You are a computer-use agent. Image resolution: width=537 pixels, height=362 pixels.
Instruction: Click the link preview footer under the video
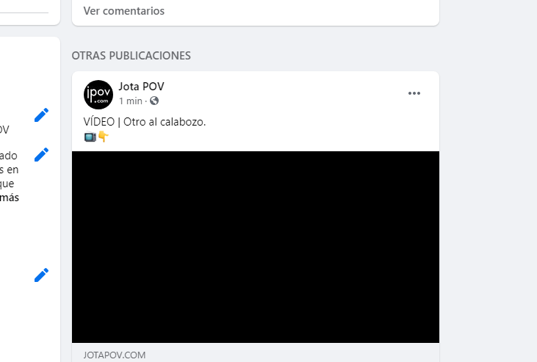(x=256, y=352)
